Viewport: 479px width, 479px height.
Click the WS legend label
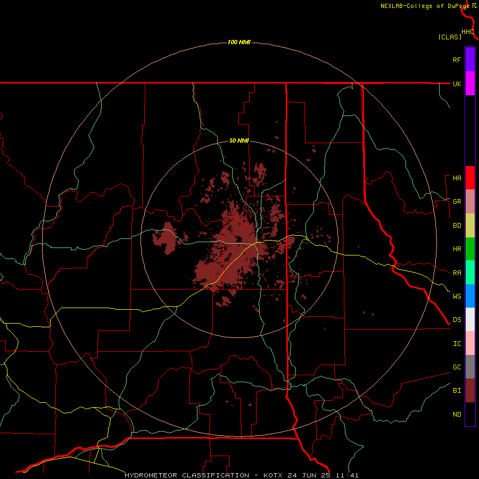click(457, 296)
